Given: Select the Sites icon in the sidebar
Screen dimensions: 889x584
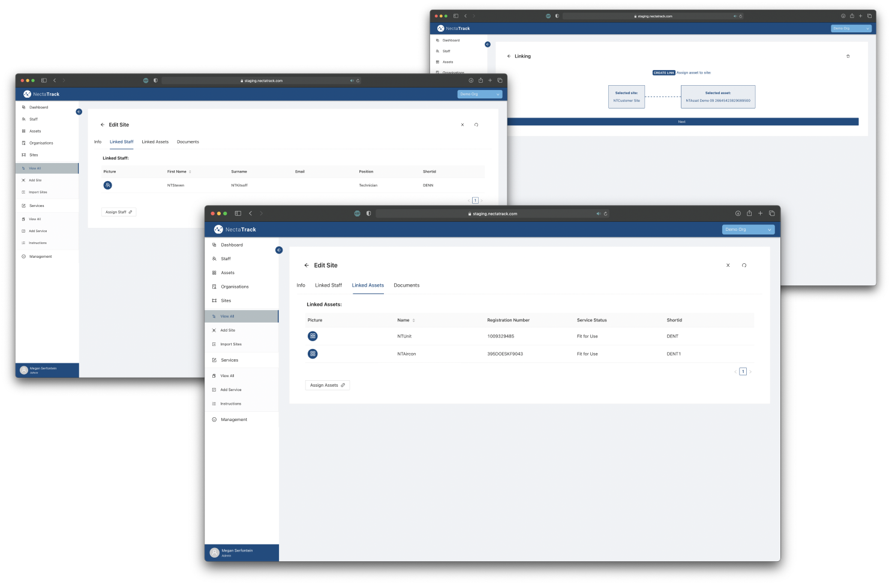Looking at the screenshot, I should pos(215,300).
